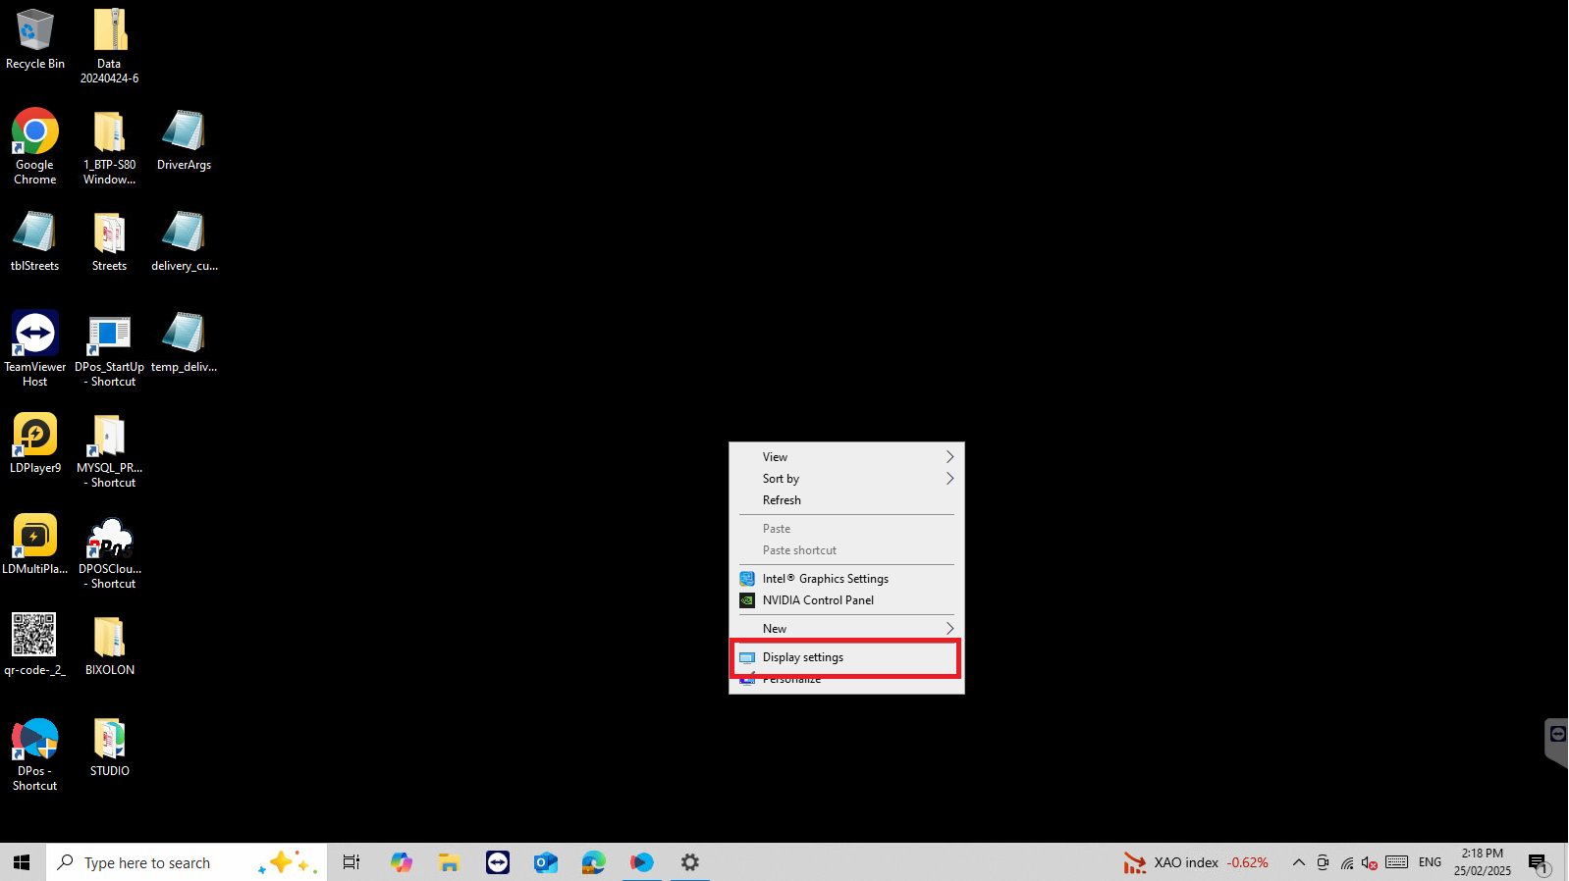The height and width of the screenshot is (881, 1569).
Task: Select the DPOSCloud shortcut icon
Action: (110, 551)
